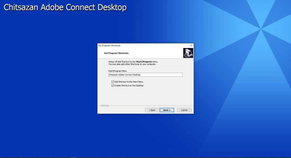This screenshot has height=158, width=291.
Task: Click the 'Create Shortcut on the Desktop' label text
Action: pyautogui.click(x=129, y=85)
